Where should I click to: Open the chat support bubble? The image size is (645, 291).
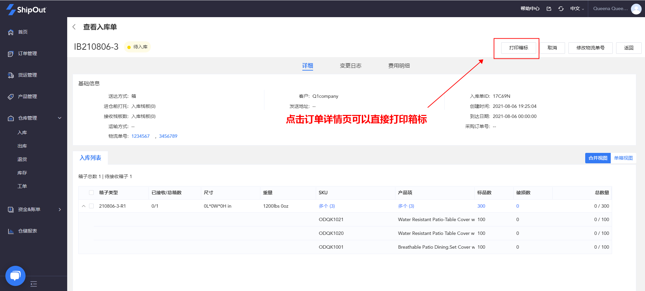[x=15, y=276]
